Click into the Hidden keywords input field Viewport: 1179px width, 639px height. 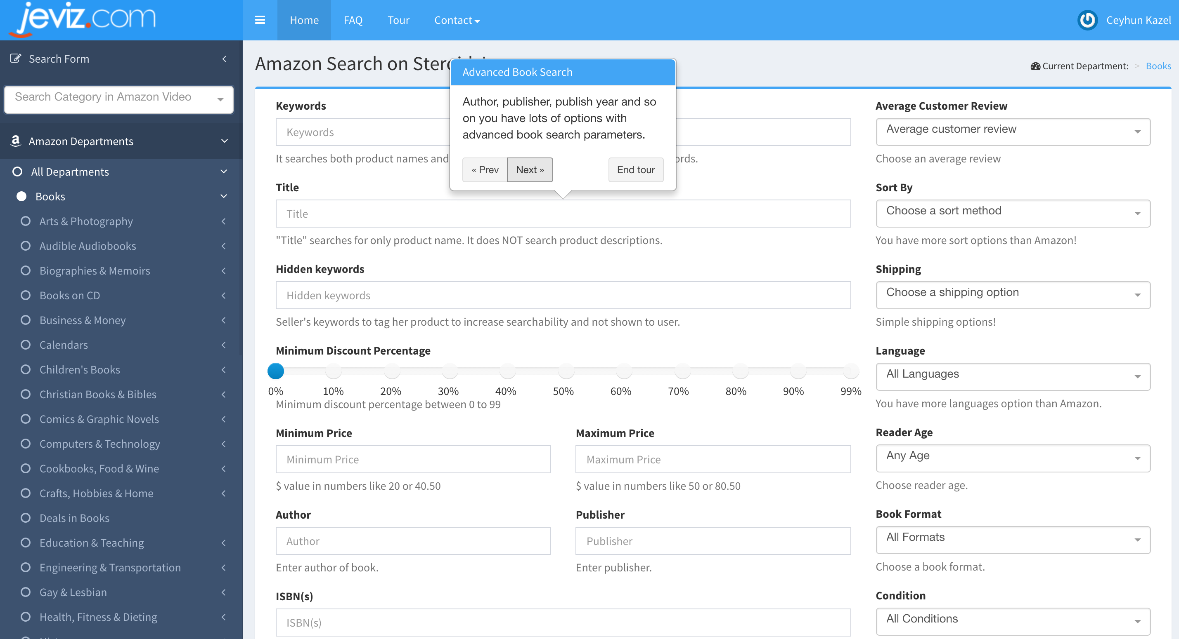(x=563, y=295)
